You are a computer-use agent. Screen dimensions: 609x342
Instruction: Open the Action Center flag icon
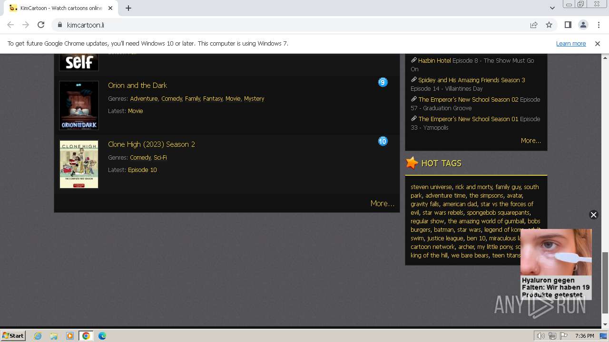[564, 336]
